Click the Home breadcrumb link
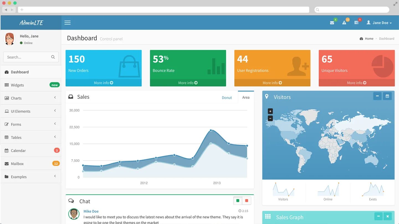Screen dimensions: 399x224 [366, 39]
